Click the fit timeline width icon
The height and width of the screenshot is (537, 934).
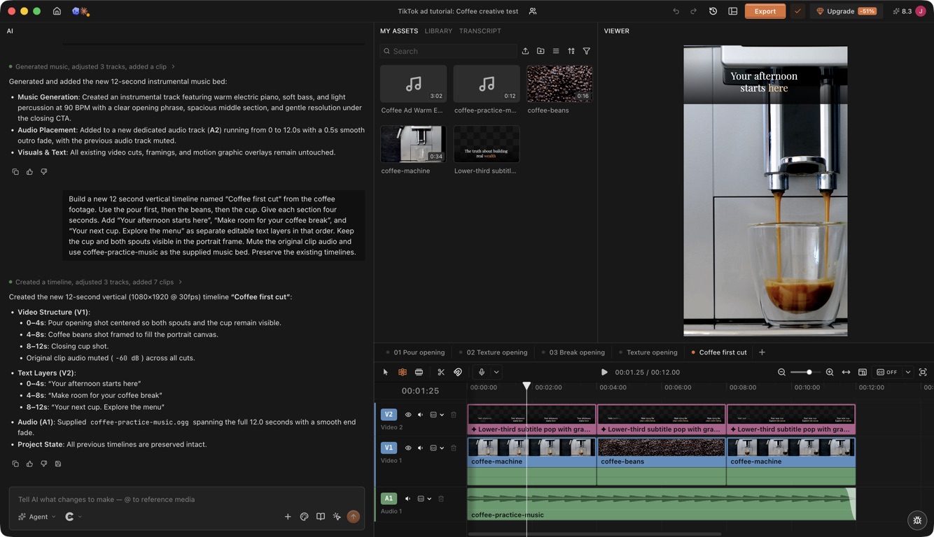[x=846, y=372]
